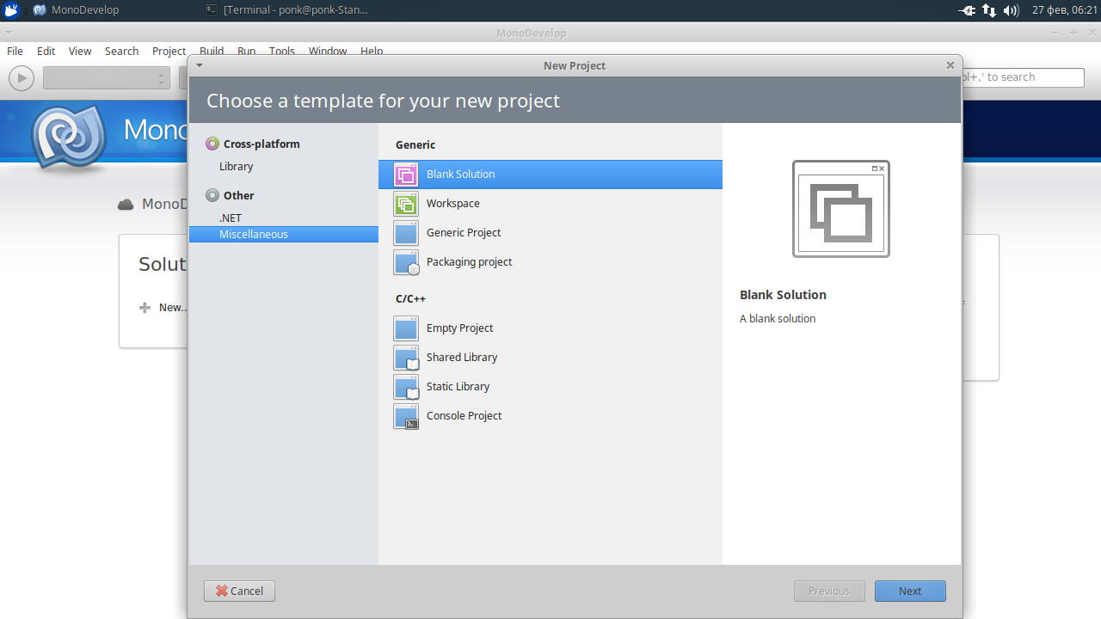Click the Cancel button
Screen dimensions: 1101x619
pyautogui.click(x=239, y=591)
